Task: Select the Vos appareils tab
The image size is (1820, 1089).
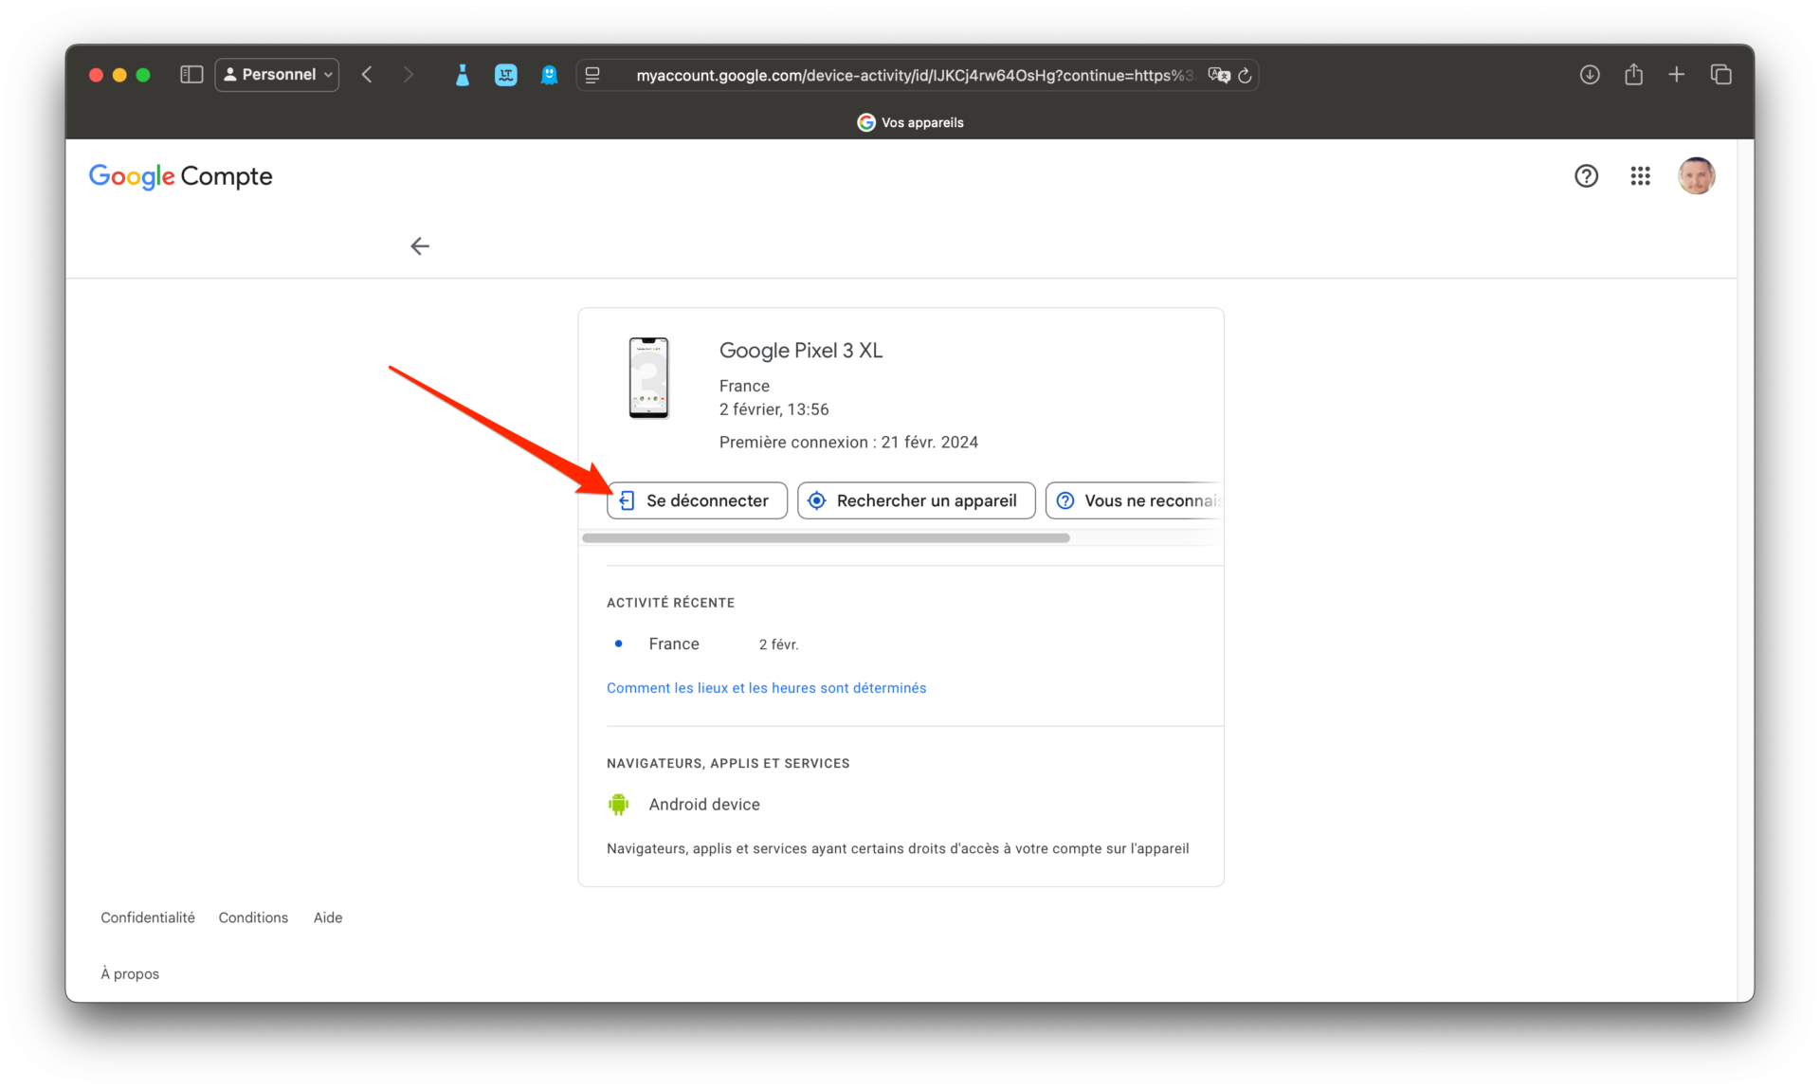Action: (910, 122)
